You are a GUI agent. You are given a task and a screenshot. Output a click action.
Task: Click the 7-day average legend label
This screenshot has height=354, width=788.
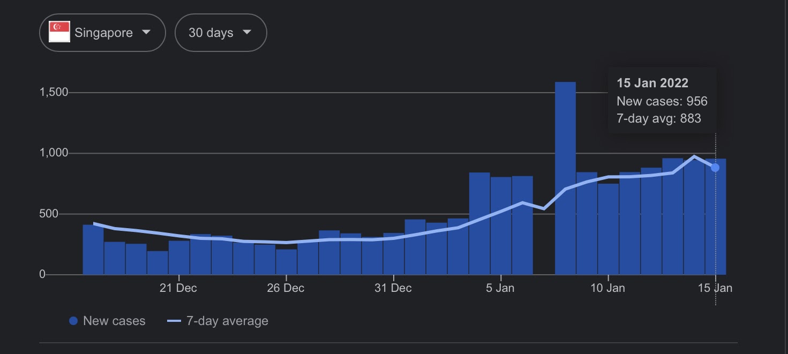[227, 321]
